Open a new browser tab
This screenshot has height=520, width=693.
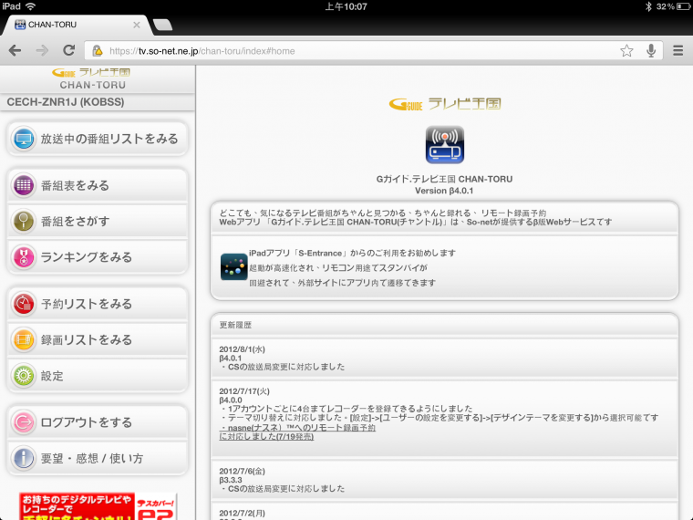pos(162,25)
